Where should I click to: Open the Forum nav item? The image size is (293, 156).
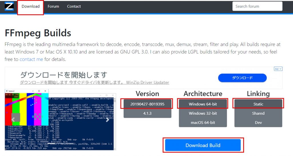pos(53,6)
